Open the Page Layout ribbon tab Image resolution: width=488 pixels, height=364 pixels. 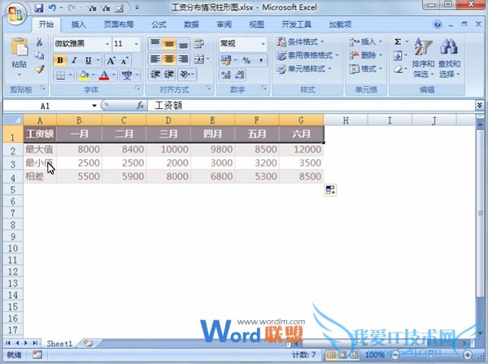tap(119, 24)
